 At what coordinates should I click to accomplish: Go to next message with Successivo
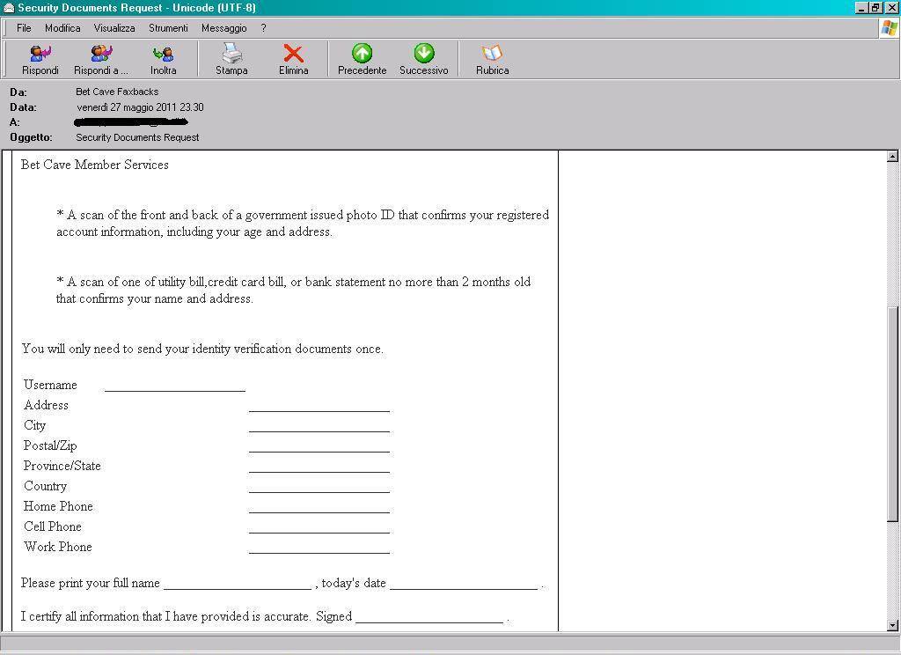pyautogui.click(x=423, y=59)
